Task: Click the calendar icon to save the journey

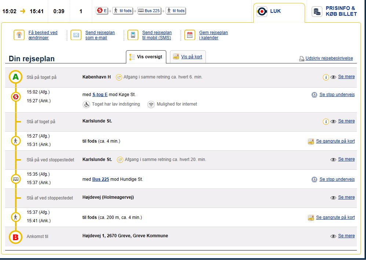Action: [x=190, y=35]
